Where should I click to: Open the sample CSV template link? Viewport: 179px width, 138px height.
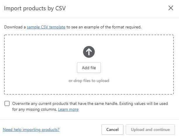(x=46, y=27)
